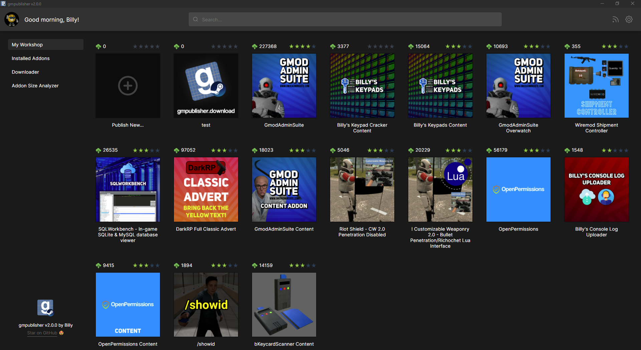Open the DarkRP Full Classic Advert addon
The image size is (641, 350).
point(206,189)
